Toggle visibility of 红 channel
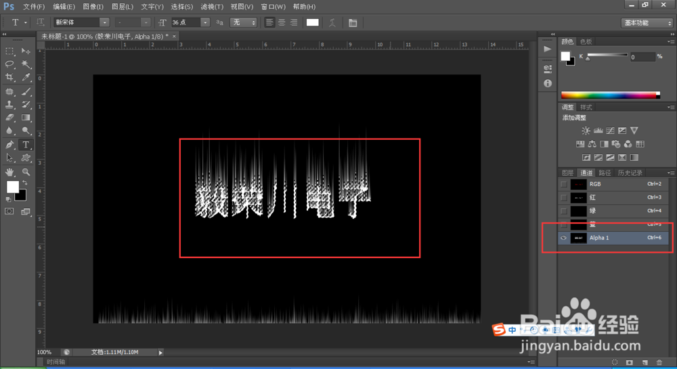Image resolution: width=677 pixels, height=369 pixels. (x=563, y=197)
